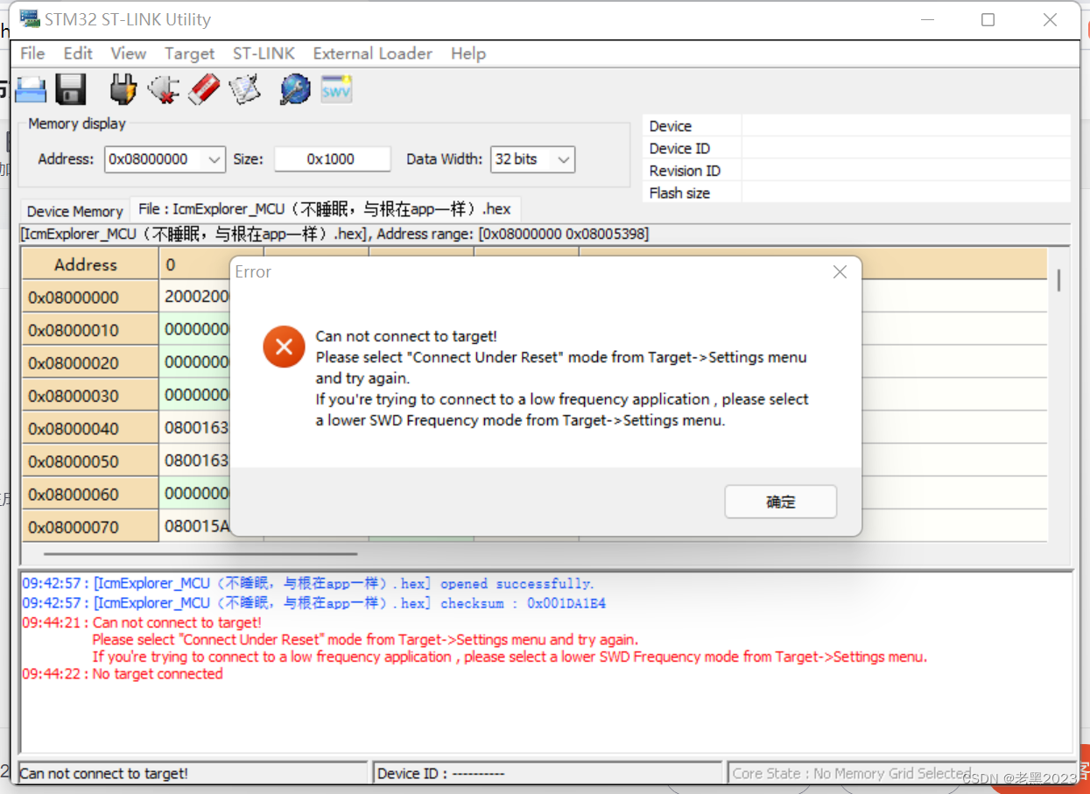Image resolution: width=1090 pixels, height=794 pixels.
Task: Select address row 0x08000030
Action: click(x=90, y=396)
